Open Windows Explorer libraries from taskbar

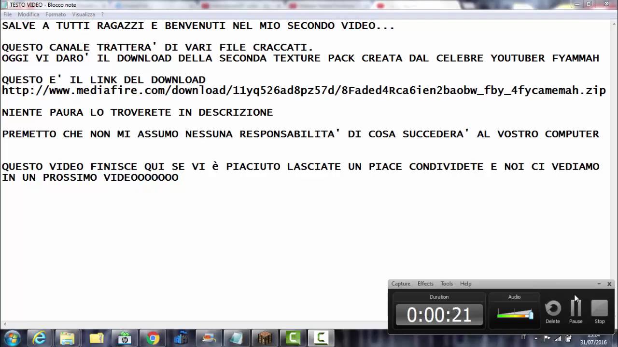coord(68,338)
